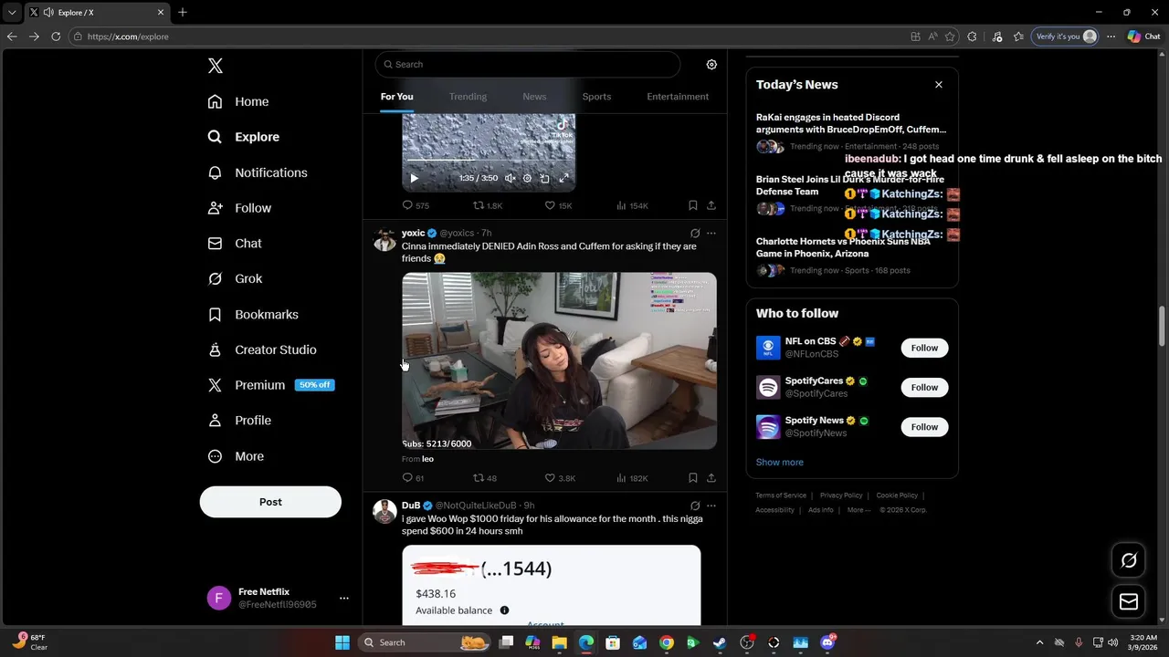Open Copilot Chat in Edge

pyautogui.click(x=1143, y=36)
